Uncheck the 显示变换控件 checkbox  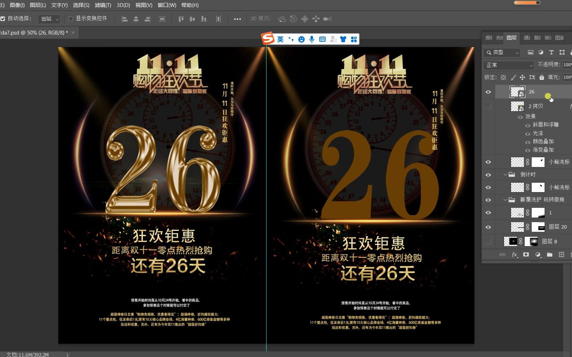71,18
